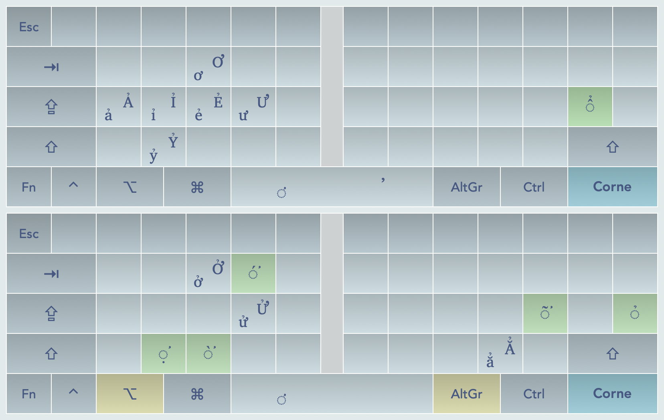The height and width of the screenshot is (420, 664).
Task: Toggle the highlighted AltGr key on the lower keyboard
Action: click(466, 394)
